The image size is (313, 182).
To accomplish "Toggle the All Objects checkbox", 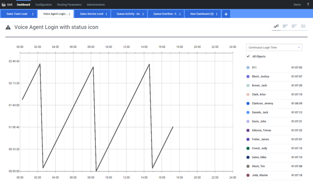I will (248, 56).
